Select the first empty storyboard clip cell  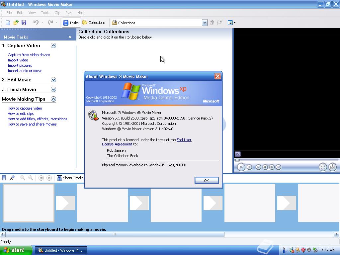click(x=29, y=203)
